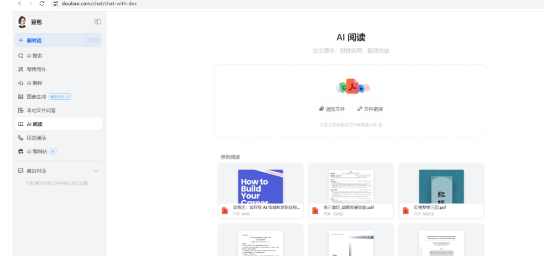Click the subtitle 论文课件, 财报合同, 翻译总结
Viewport: 547px width, 256px height.
351,51
